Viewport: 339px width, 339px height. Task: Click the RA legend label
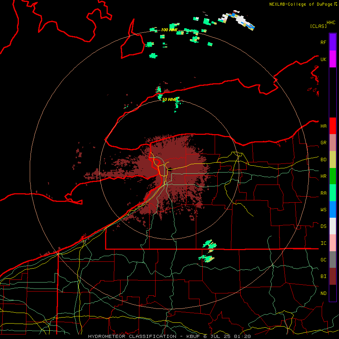pyautogui.click(x=323, y=193)
